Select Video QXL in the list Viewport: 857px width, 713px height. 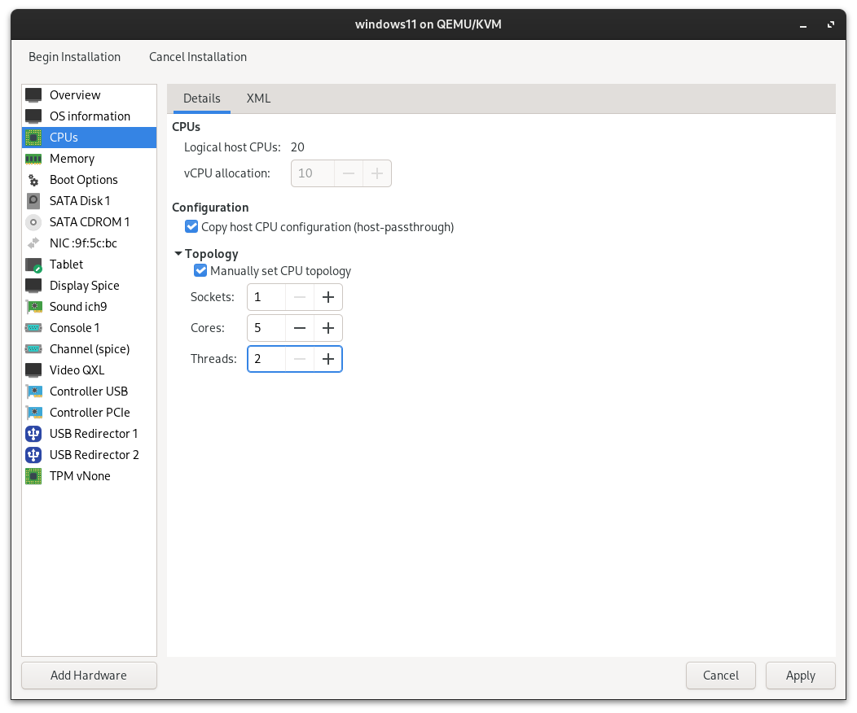pyautogui.click(x=89, y=370)
